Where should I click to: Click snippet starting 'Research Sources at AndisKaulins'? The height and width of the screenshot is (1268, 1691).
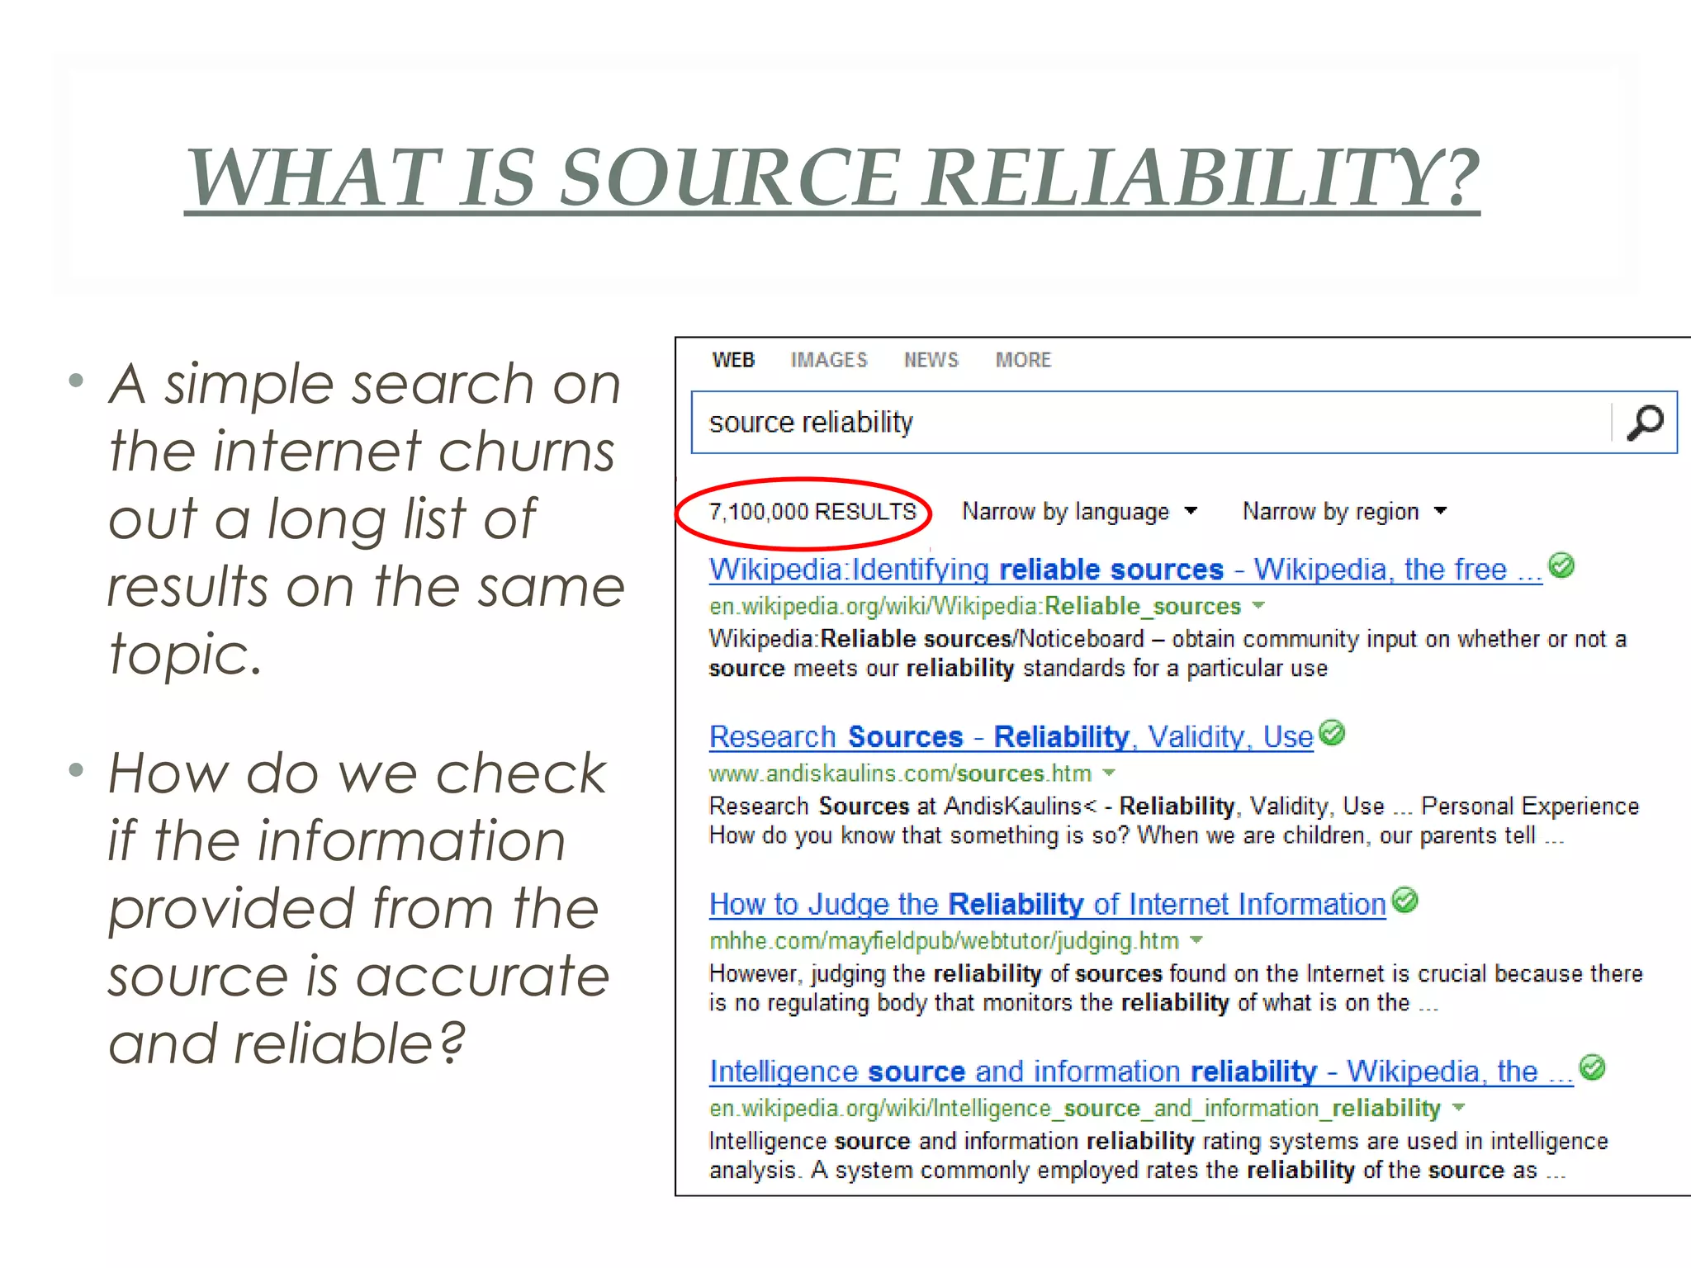(x=1174, y=821)
